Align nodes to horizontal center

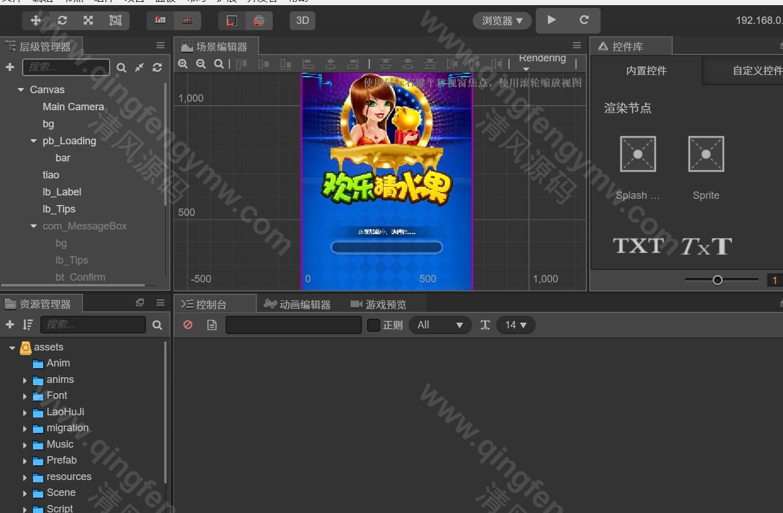(x=330, y=64)
